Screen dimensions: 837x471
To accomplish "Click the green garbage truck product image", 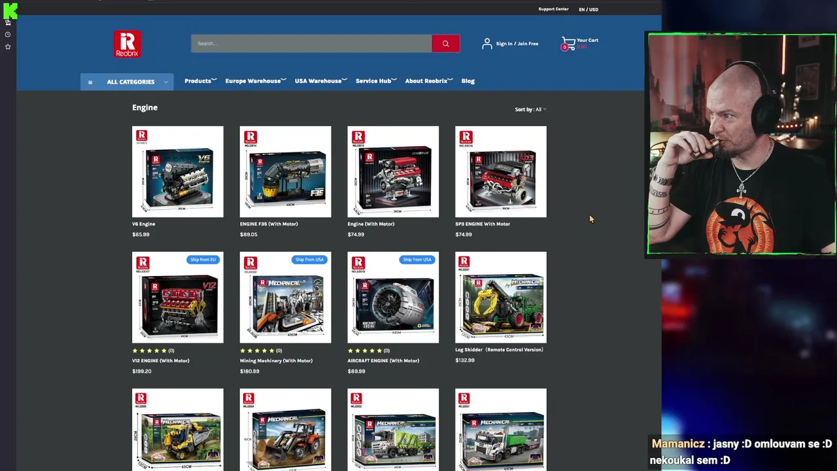I will pos(393,430).
